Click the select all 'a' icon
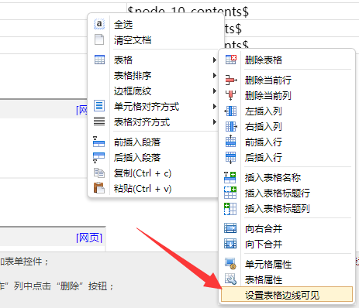 (99, 24)
